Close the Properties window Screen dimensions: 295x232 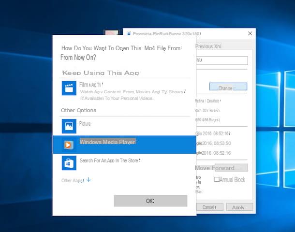pyautogui.click(x=250, y=33)
